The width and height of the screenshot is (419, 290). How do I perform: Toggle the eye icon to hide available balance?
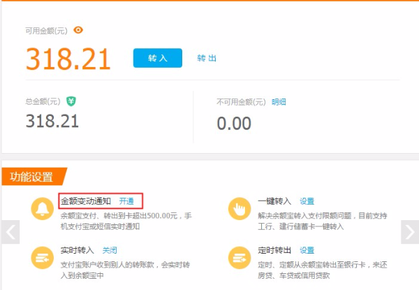[x=79, y=30]
